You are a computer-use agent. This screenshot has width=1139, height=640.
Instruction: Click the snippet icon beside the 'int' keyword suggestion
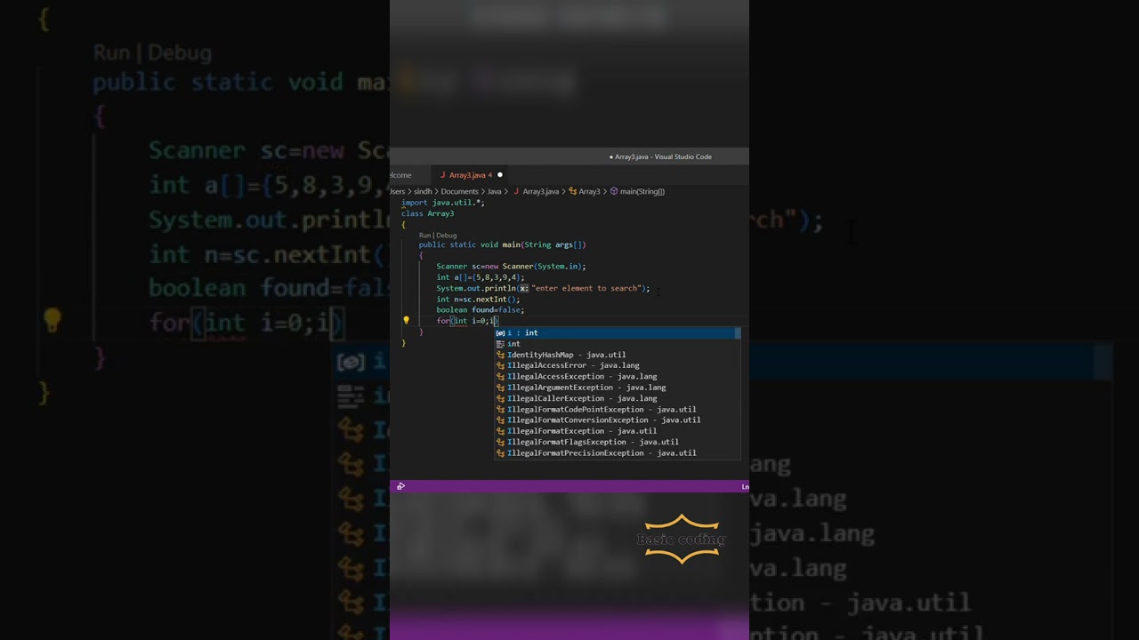500,344
